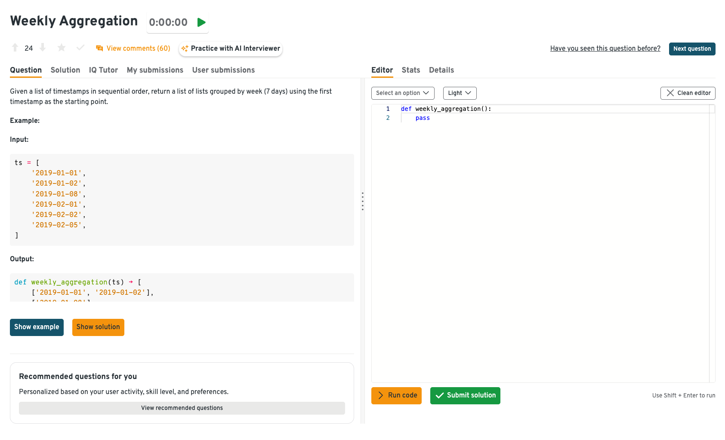
Task: Expand View recommended questions
Action: tap(182, 408)
